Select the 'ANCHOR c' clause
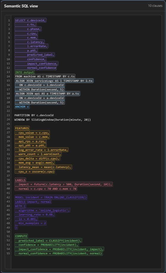This screenshot has width=166, height=273. [22, 106]
